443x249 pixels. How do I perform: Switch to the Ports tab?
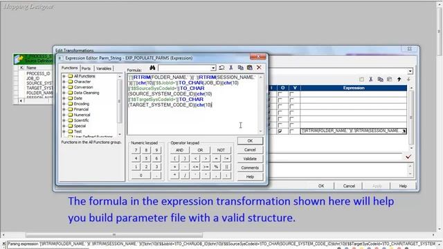pos(86,68)
